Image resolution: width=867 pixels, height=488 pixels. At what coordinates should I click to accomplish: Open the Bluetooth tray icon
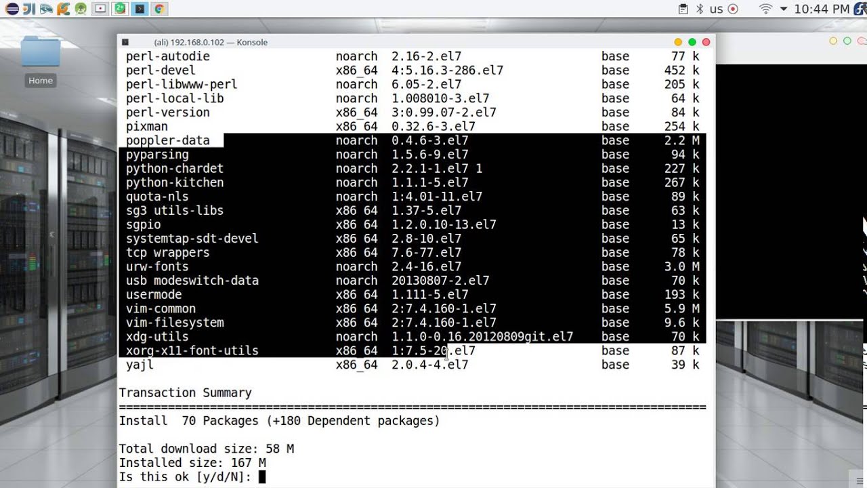[700, 9]
